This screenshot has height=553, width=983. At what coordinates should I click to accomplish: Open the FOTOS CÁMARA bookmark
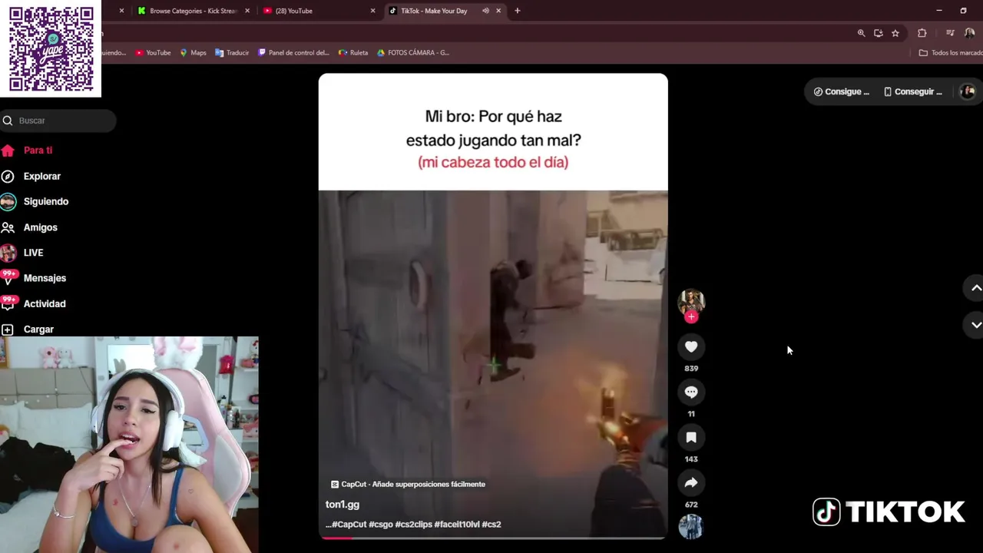tap(412, 53)
